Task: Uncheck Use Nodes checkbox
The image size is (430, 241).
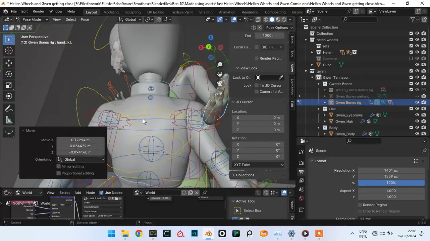Action: click(x=101, y=192)
